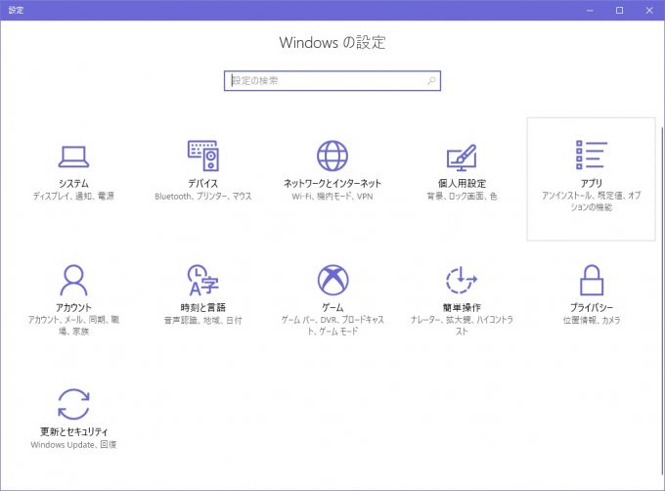The width and height of the screenshot is (665, 491).
Task: Close the 設定 window
Action: [649, 10]
